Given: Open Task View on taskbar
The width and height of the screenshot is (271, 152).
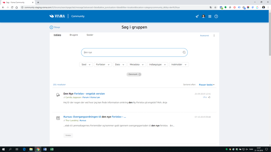Looking at the screenshot, I should coord(17,149).
